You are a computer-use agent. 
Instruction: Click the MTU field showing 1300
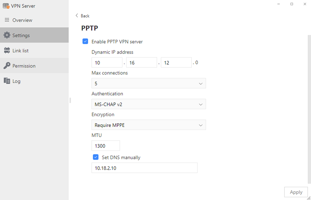(106, 146)
